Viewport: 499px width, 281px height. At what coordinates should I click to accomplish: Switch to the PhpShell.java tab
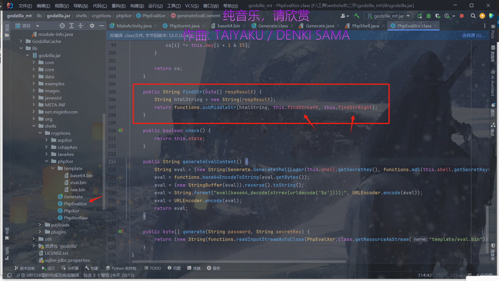[365, 26]
